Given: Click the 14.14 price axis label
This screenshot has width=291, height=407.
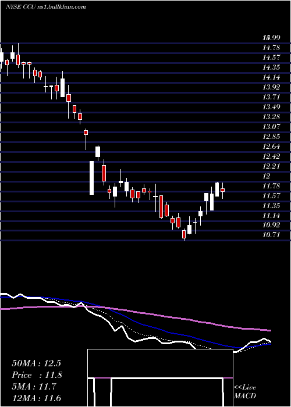Looking at the screenshot, I should [271, 77].
